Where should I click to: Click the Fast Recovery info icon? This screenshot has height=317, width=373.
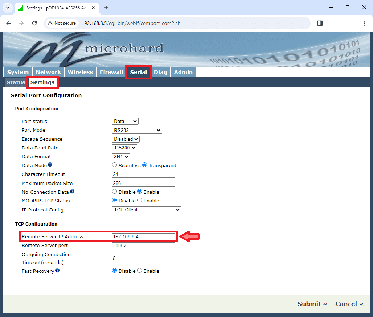click(57, 271)
